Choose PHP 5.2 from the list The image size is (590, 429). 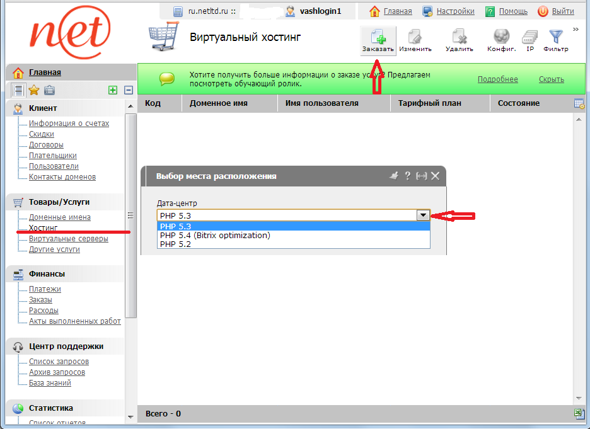click(x=175, y=244)
